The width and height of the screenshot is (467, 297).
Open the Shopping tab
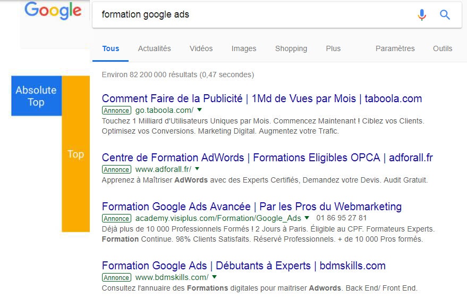coord(291,48)
